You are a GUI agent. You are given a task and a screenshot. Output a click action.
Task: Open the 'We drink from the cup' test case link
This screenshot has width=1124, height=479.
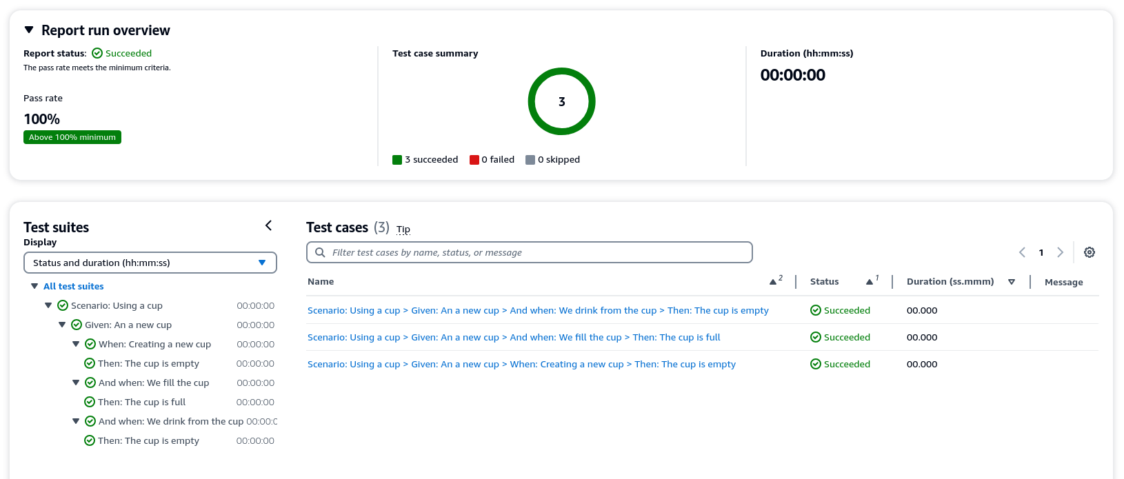point(538,310)
